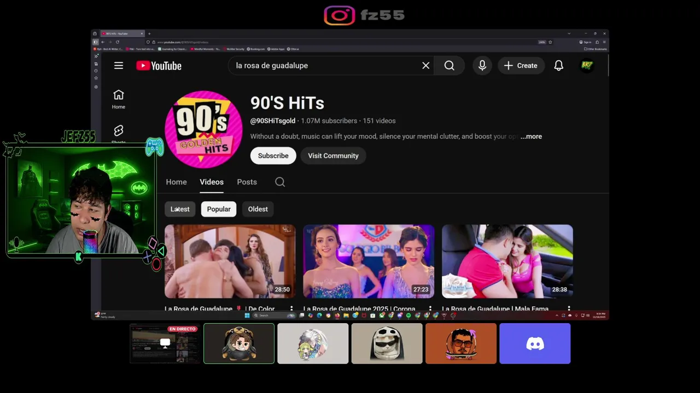Switch to the channel Posts tab

[247, 182]
